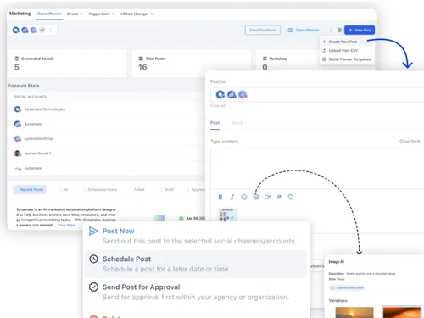Select the Post tab in composer

[x=215, y=123]
